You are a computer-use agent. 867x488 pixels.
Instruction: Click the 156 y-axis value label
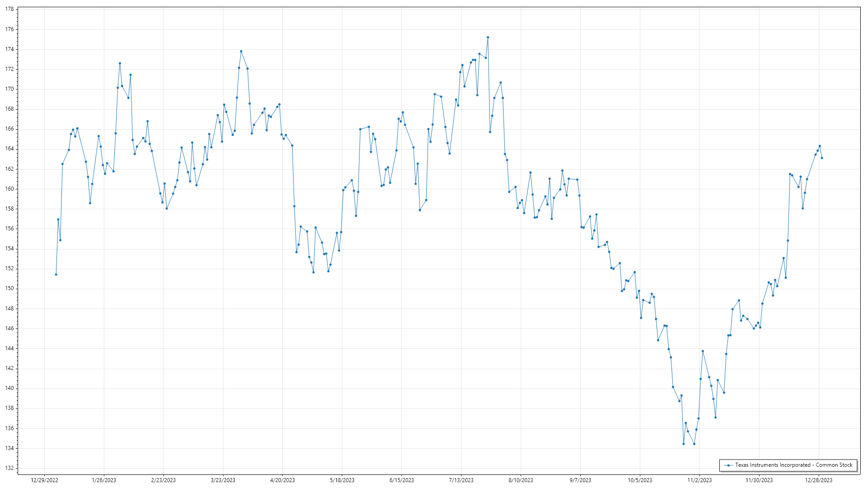[9, 229]
